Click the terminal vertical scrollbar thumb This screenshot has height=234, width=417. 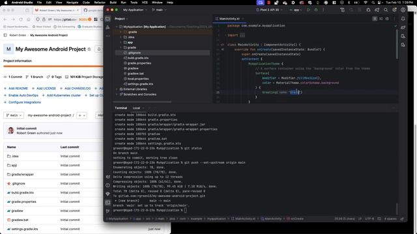[x=396, y=209]
